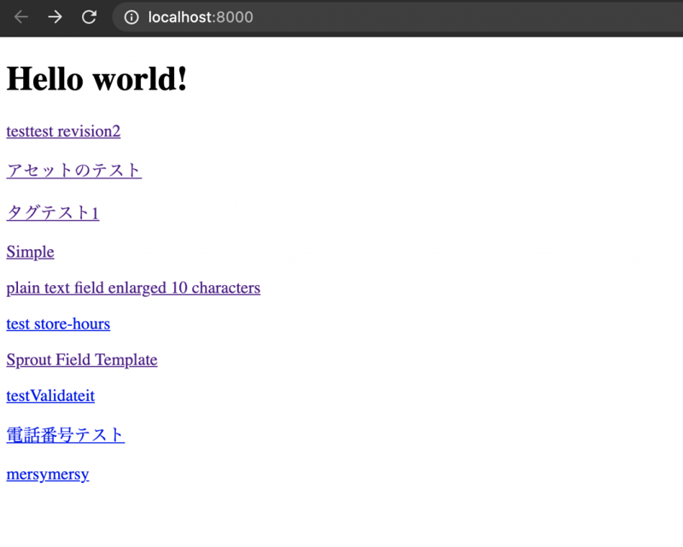
Task: Click blank page area below mersymersy link
Action: [256, 516]
